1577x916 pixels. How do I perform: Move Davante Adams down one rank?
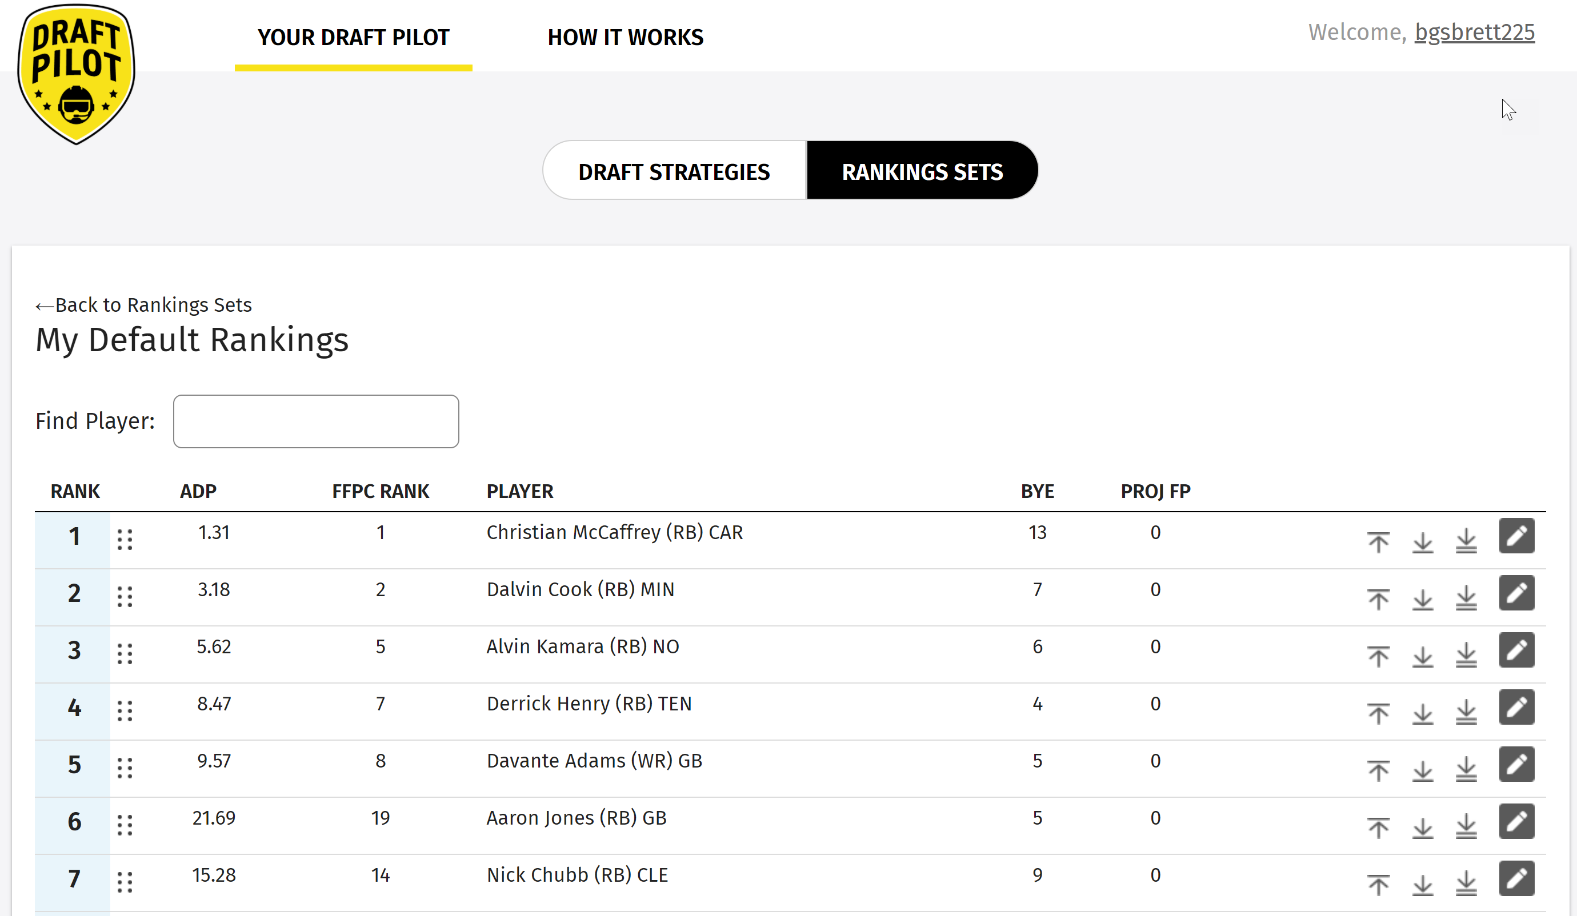(x=1422, y=770)
